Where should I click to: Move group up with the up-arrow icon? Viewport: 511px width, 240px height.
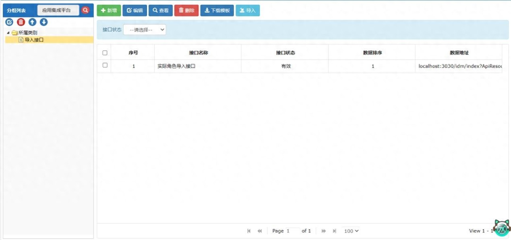32,22
